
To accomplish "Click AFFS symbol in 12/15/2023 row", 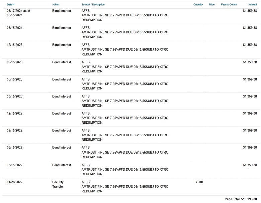I will coord(86,45).
